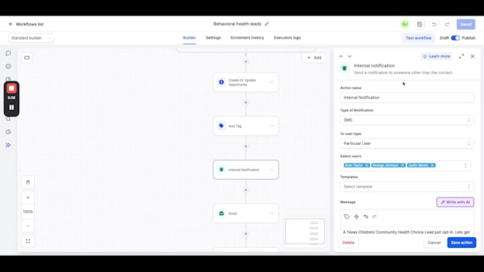Viewport: 484px width, 272px height.
Task: Select Create Or Update Opportunity node
Action: 246,82
